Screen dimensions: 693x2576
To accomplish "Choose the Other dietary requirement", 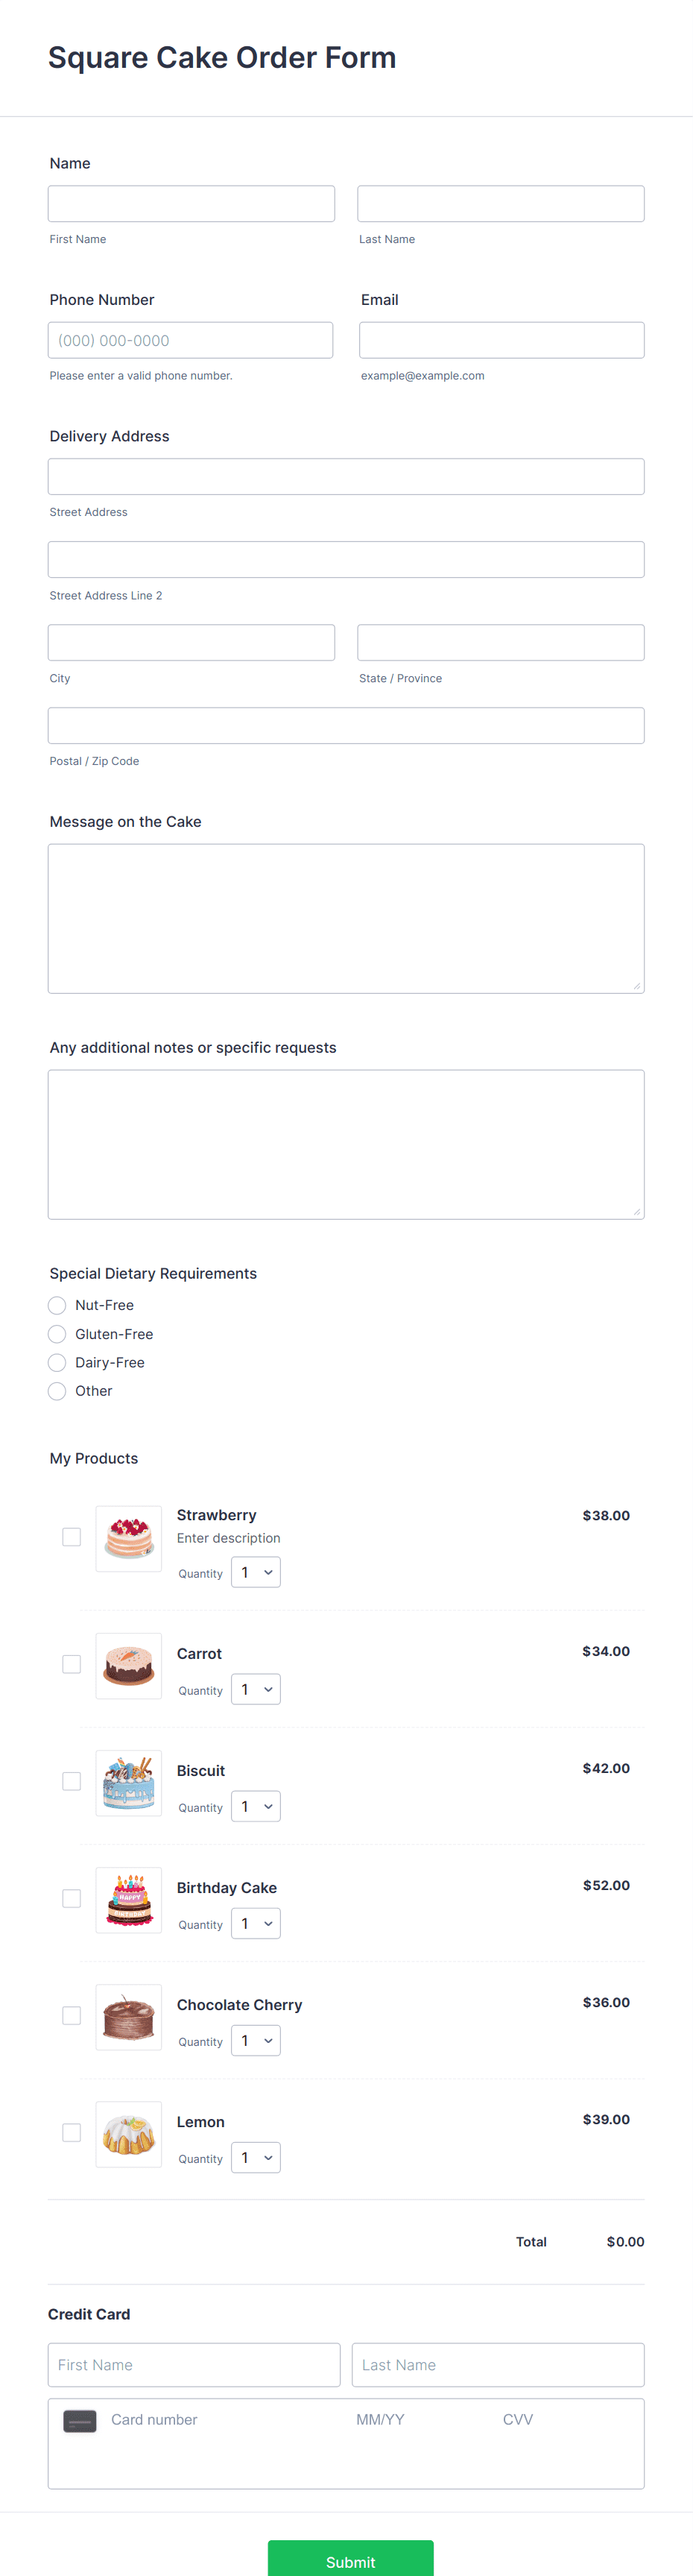I will [57, 1390].
